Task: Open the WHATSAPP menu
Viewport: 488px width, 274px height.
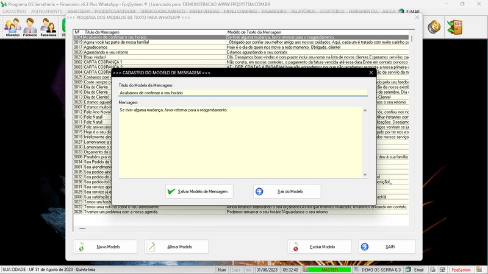Action: coord(79,11)
